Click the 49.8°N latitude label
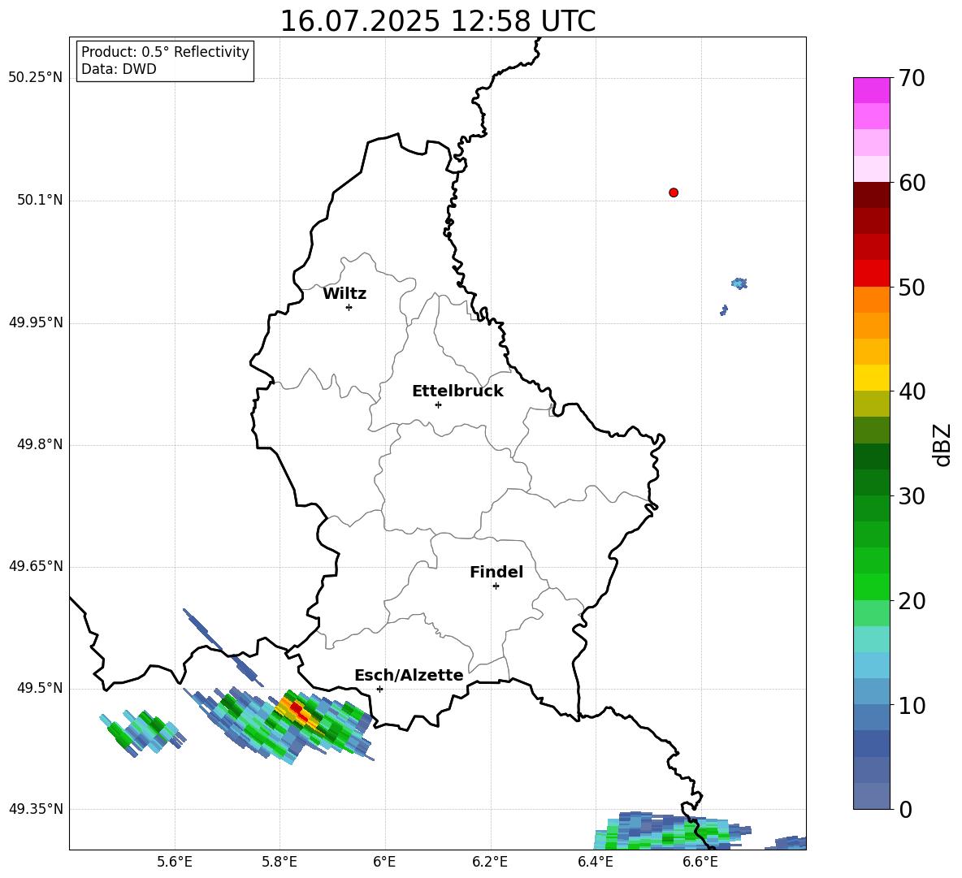962x878 pixels. tap(40, 444)
